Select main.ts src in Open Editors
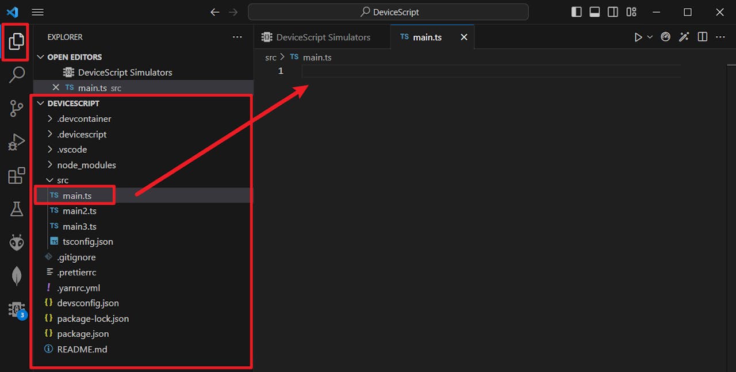The width and height of the screenshot is (736, 372). tap(143, 87)
